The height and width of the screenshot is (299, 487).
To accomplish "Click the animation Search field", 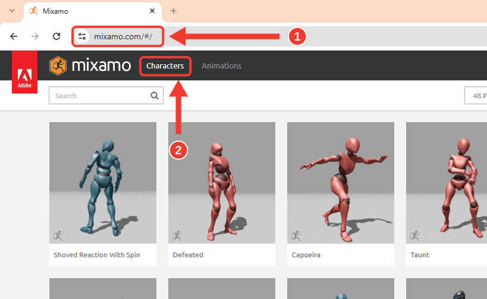I will pyautogui.click(x=106, y=95).
